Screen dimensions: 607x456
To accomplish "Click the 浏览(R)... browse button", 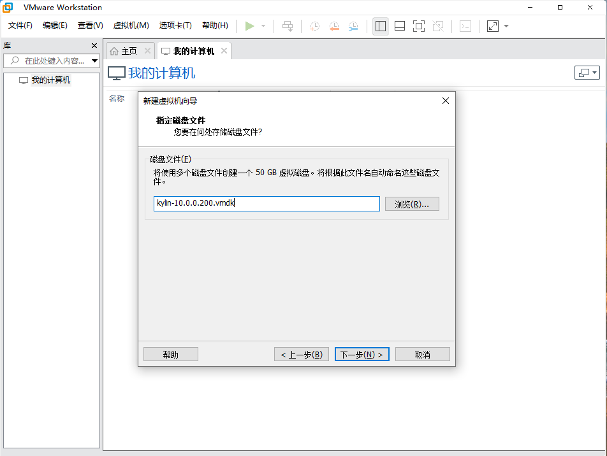I will pos(412,204).
